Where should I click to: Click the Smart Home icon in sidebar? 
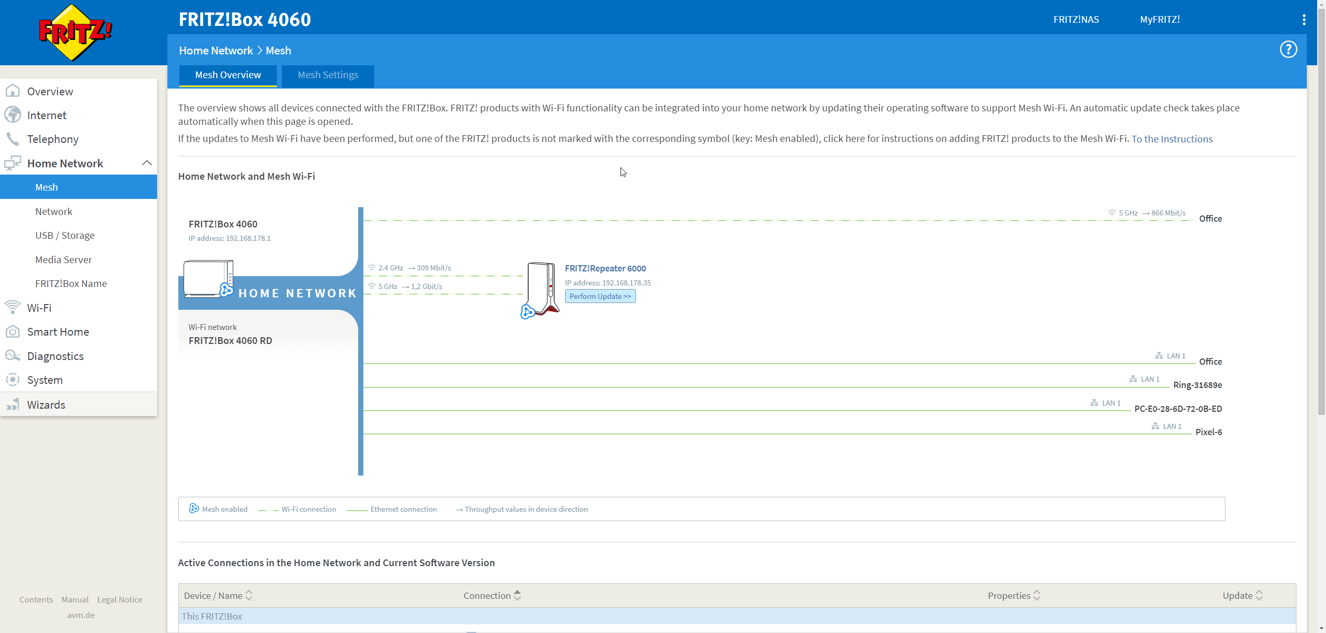[12, 332]
